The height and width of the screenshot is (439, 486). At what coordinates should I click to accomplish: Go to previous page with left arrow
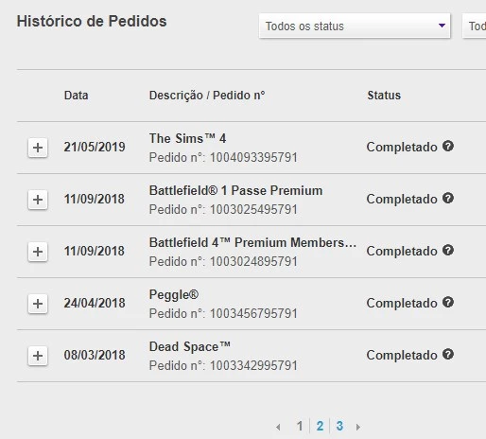click(x=278, y=427)
